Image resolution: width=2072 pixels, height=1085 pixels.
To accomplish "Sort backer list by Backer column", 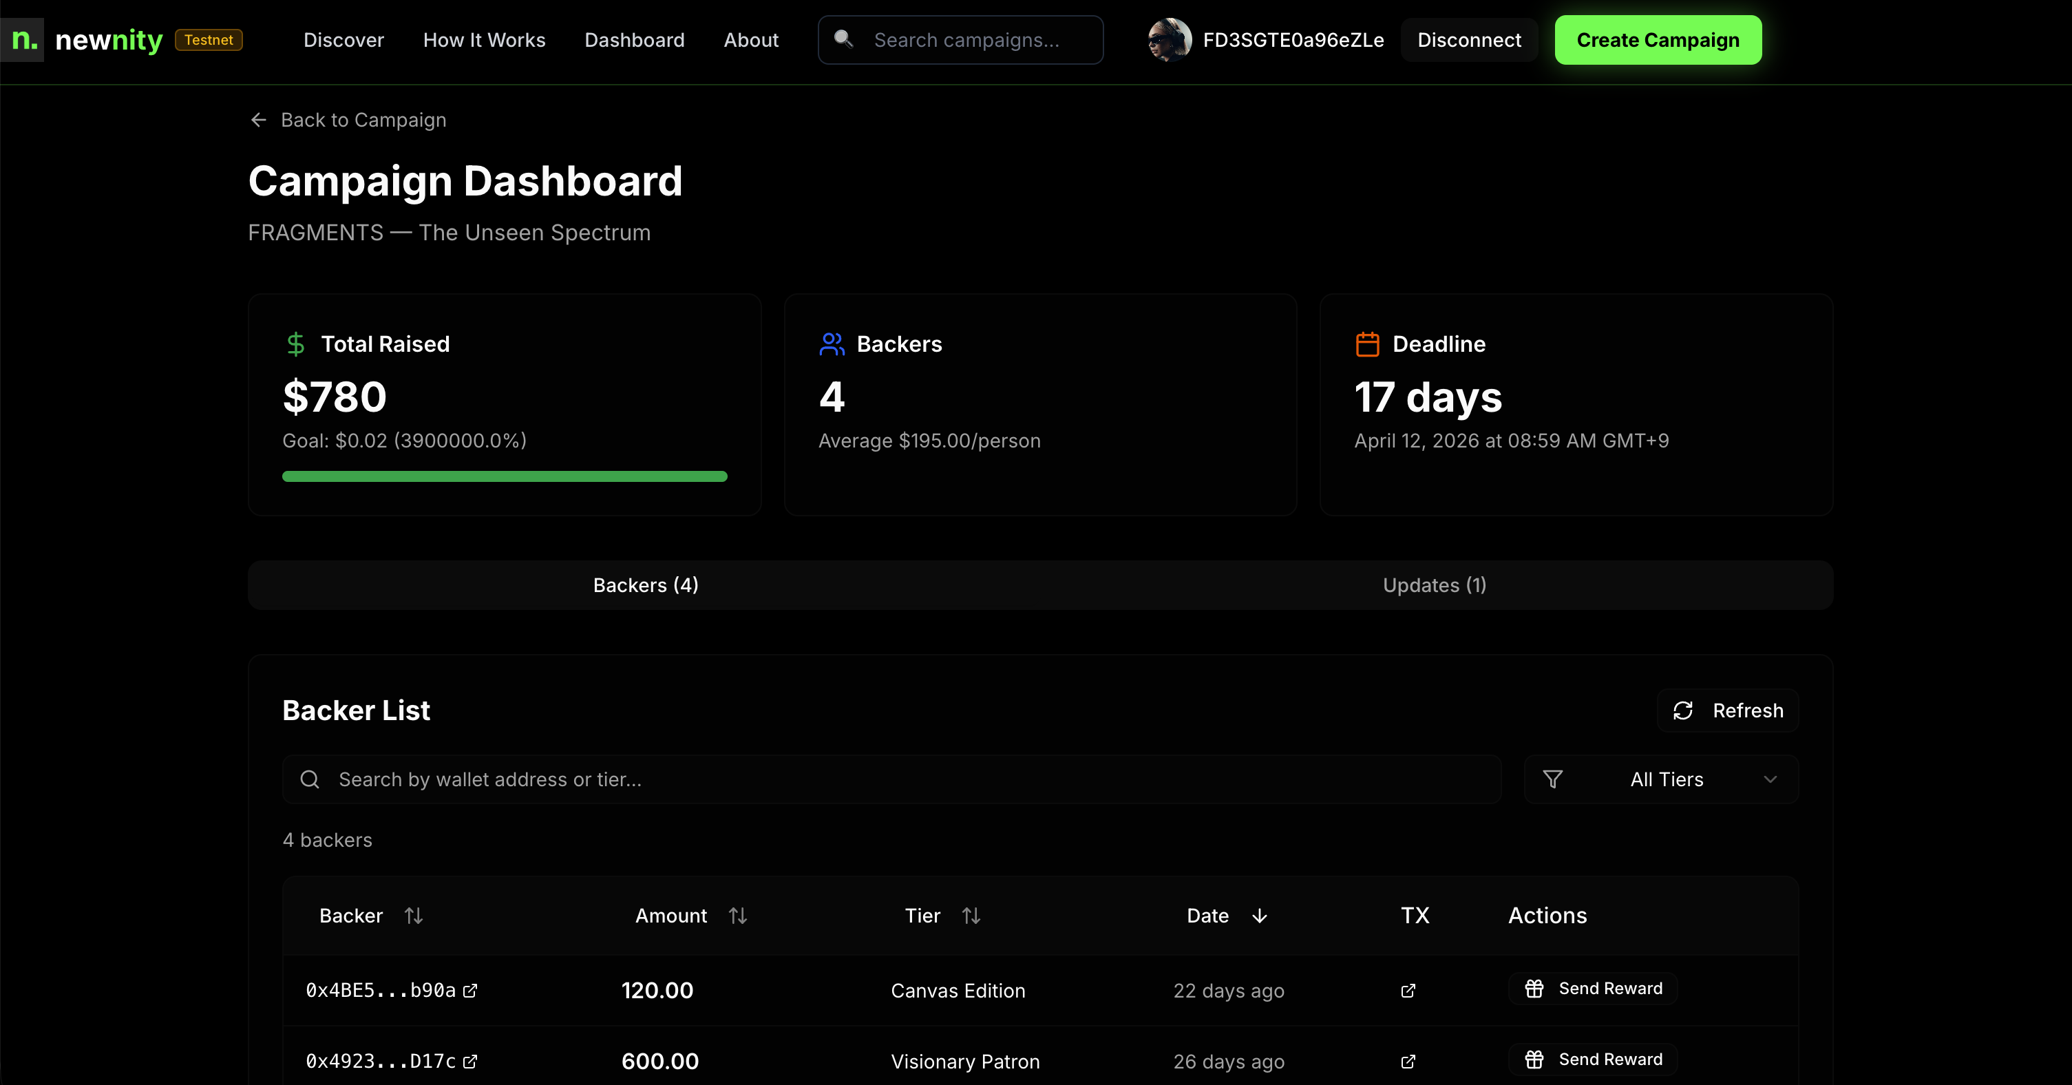I will (x=414, y=915).
